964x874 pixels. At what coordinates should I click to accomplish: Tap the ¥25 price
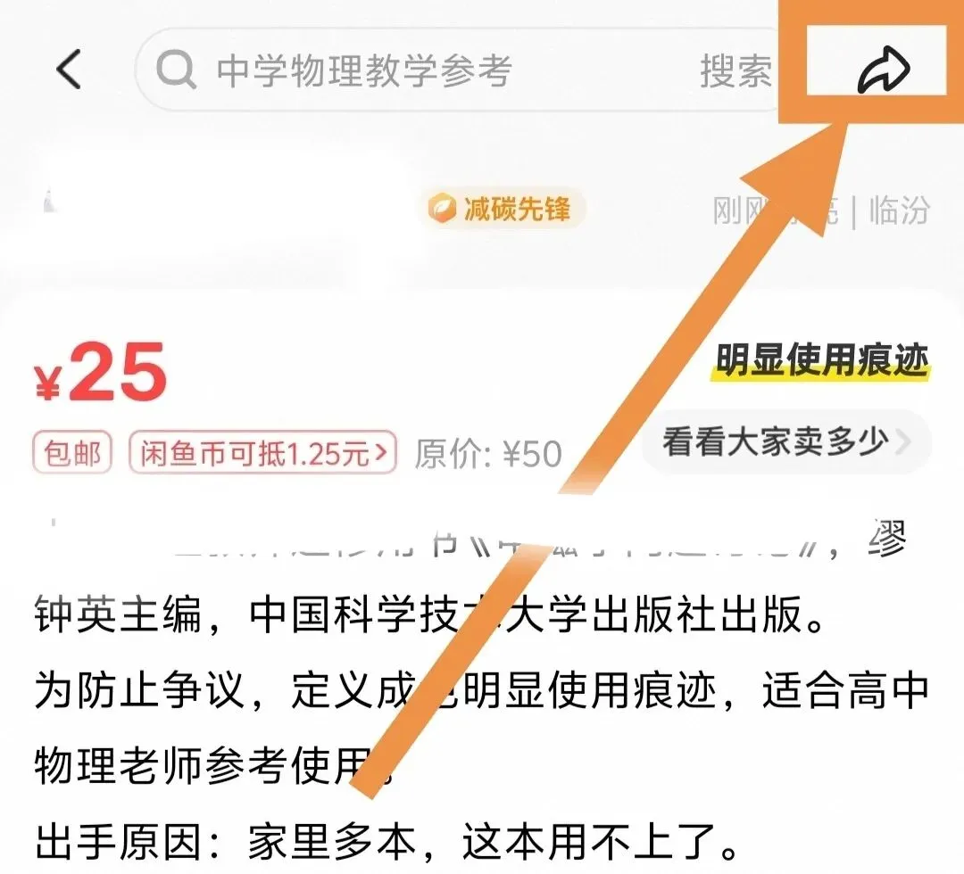click(x=100, y=372)
